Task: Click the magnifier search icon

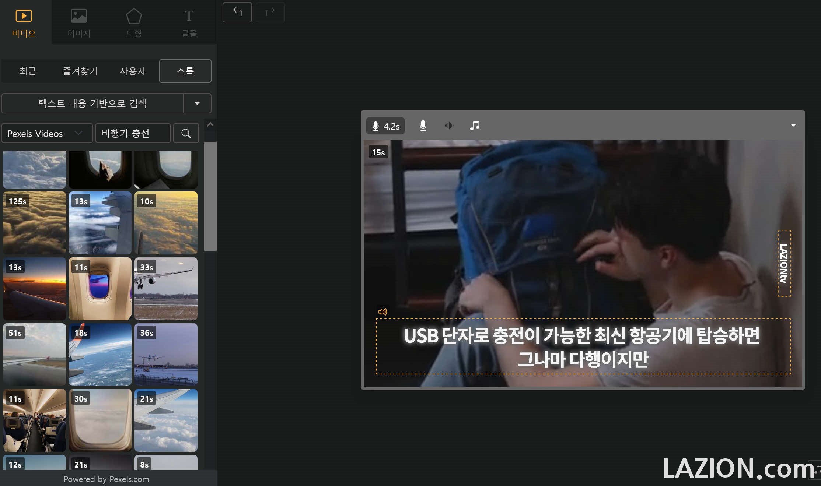Action: pyautogui.click(x=186, y=133)
